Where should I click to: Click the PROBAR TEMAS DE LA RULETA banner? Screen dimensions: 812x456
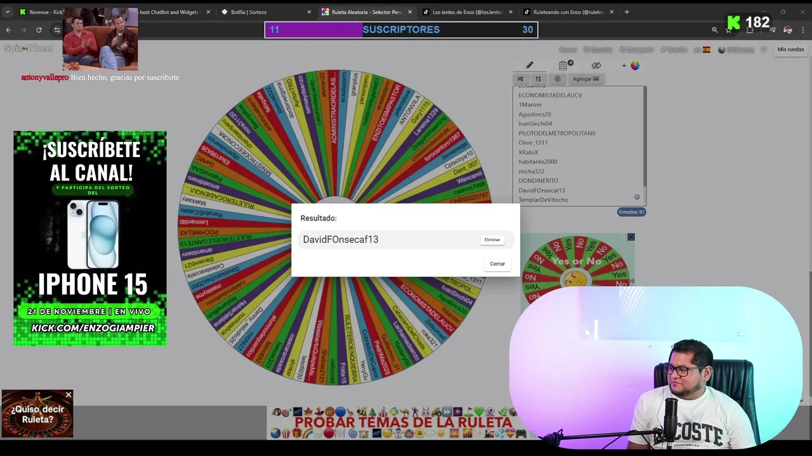[403, 422]
